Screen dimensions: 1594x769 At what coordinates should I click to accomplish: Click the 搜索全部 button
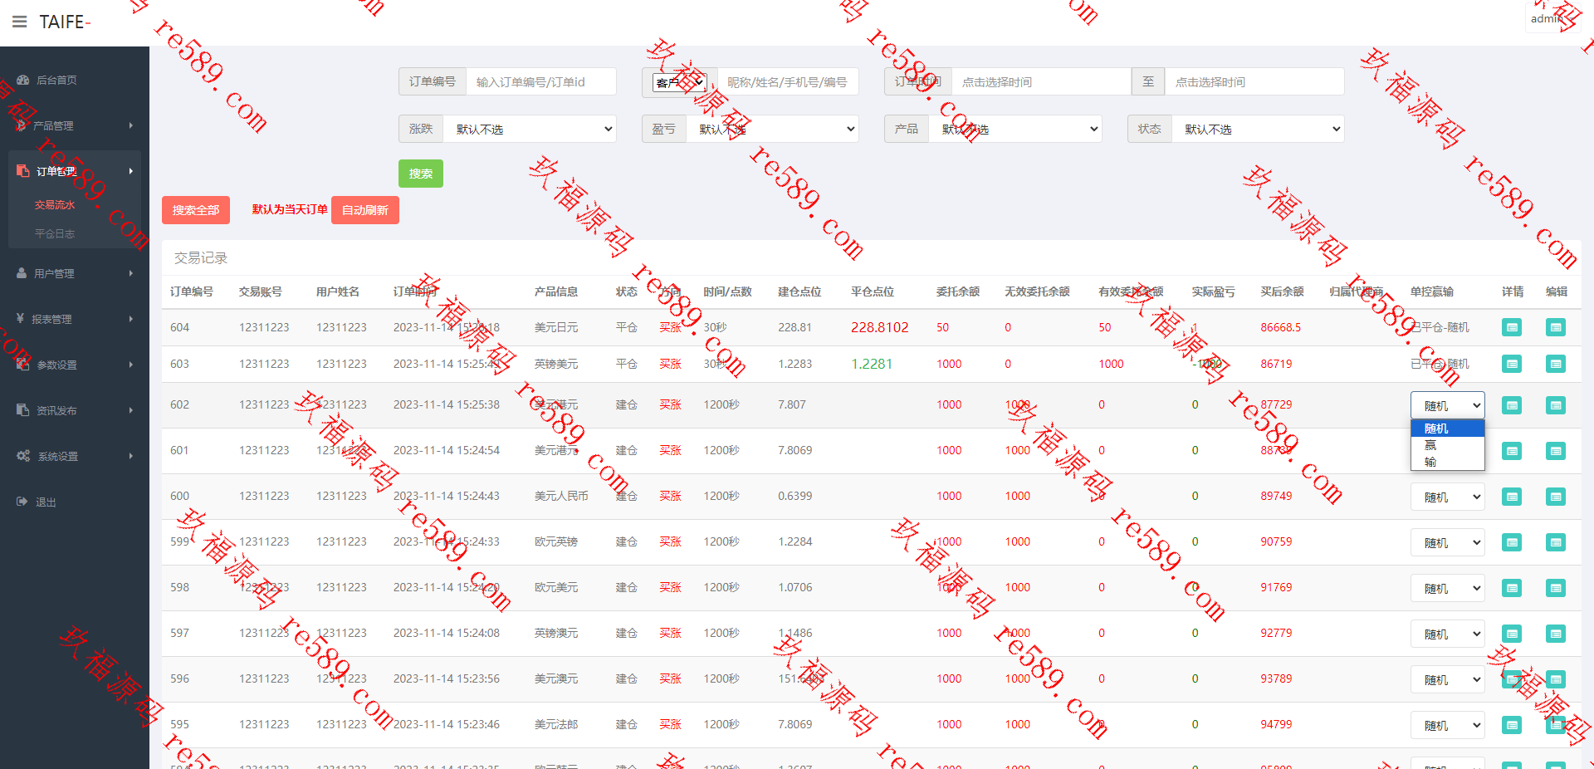196,210
